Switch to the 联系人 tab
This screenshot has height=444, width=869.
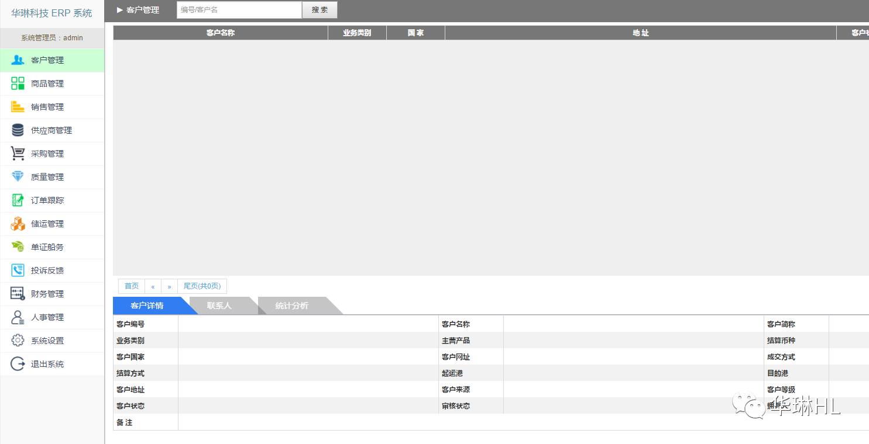(x=219, y=306)
